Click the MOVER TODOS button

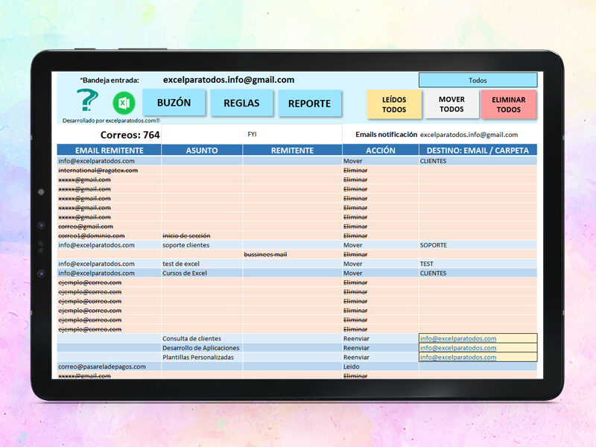(x=451, y=104)
